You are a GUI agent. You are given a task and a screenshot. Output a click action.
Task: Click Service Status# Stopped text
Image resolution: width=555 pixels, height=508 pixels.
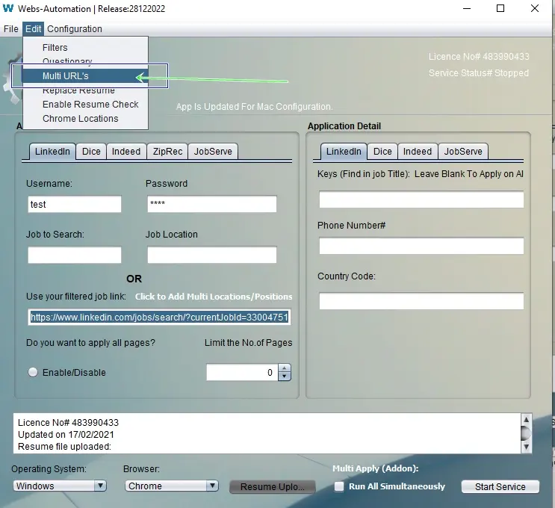(x=479, y=73)
